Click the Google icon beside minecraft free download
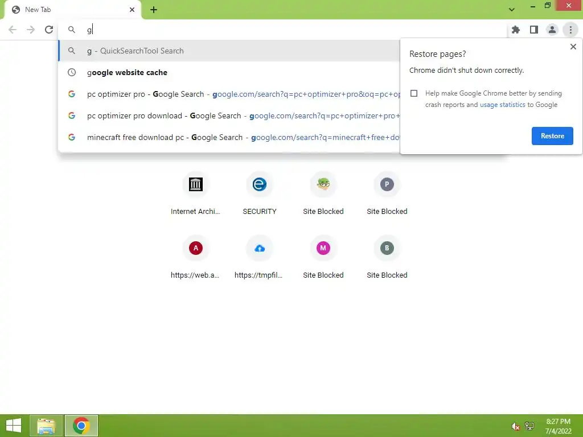The height and width of the screenshot is (437, 583). pyautogui.click(x=72, y=137)
